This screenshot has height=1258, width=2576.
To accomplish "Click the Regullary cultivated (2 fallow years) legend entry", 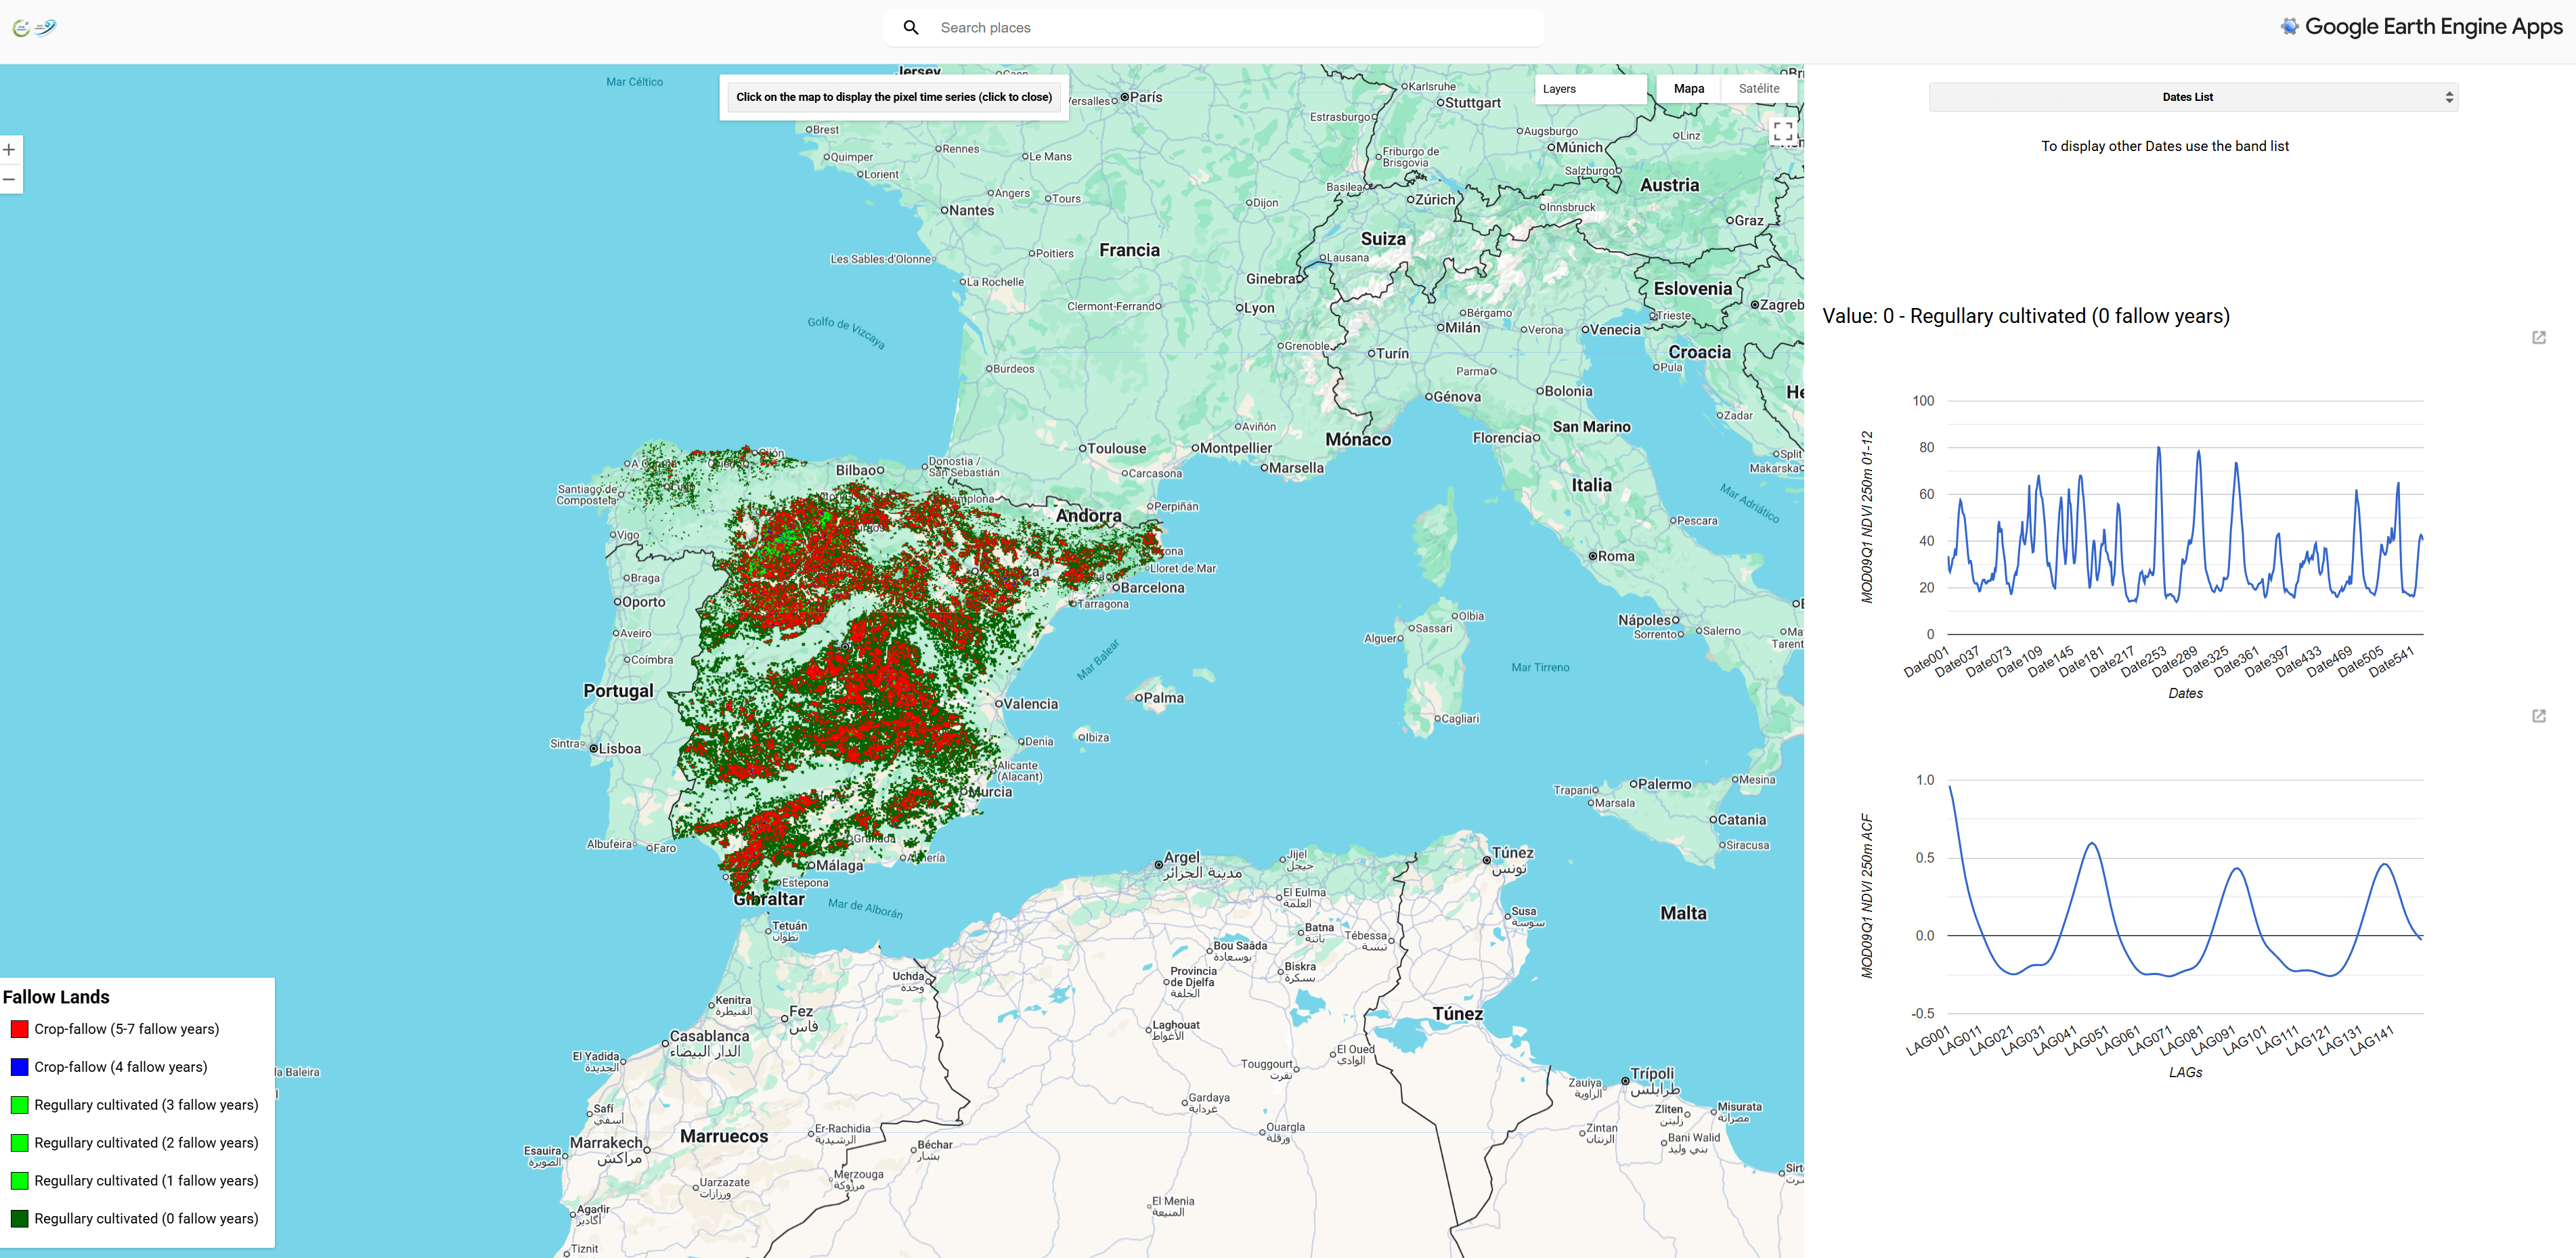I will tap(146, 1143).
